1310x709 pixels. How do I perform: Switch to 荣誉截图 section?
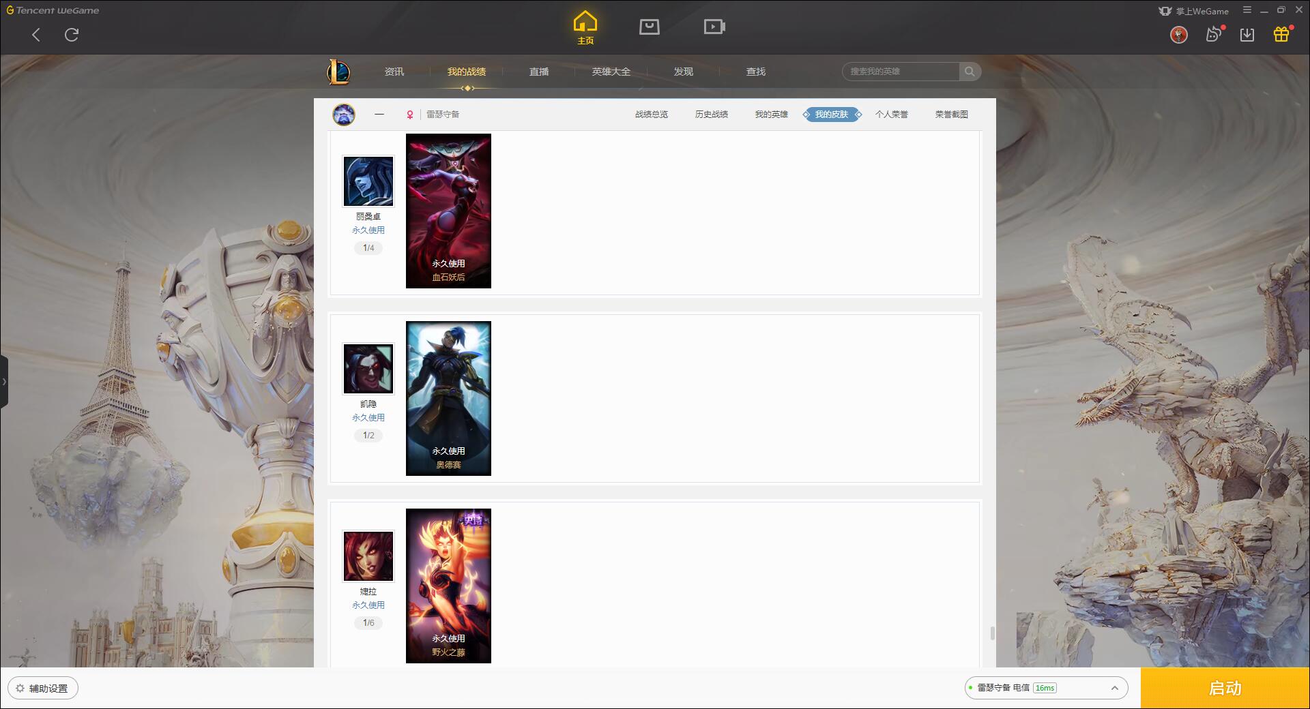tap(952, 115)
